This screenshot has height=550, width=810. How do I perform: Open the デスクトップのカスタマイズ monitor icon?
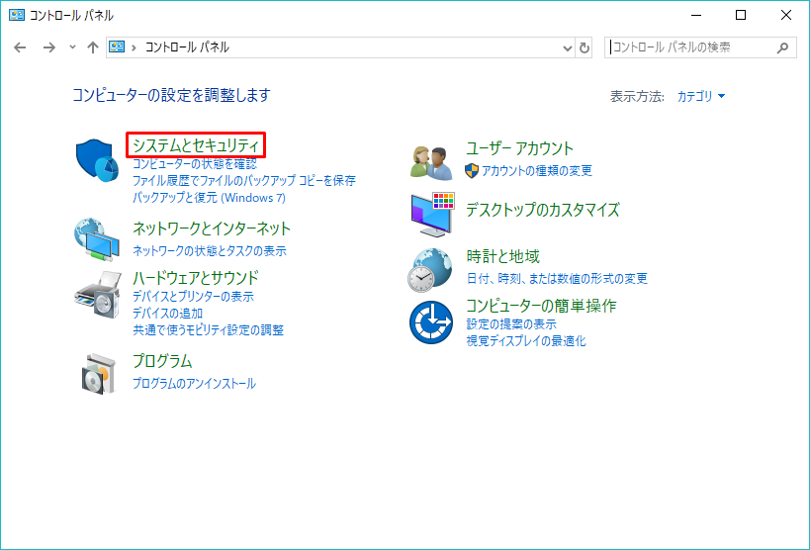(432, 215)
